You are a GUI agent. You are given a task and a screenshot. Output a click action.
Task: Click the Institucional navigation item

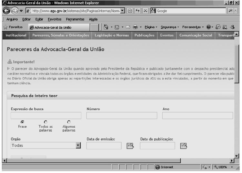click(16, 35)
